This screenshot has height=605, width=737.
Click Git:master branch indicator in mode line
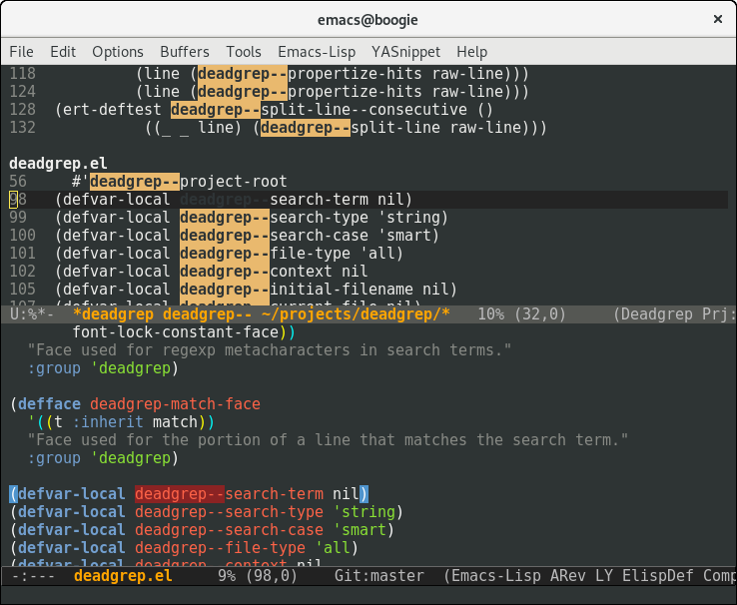377,575
